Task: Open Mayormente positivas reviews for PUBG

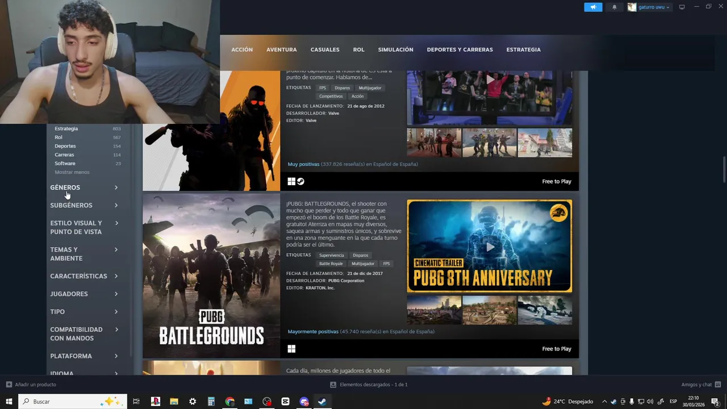Action: coord(313,332)
